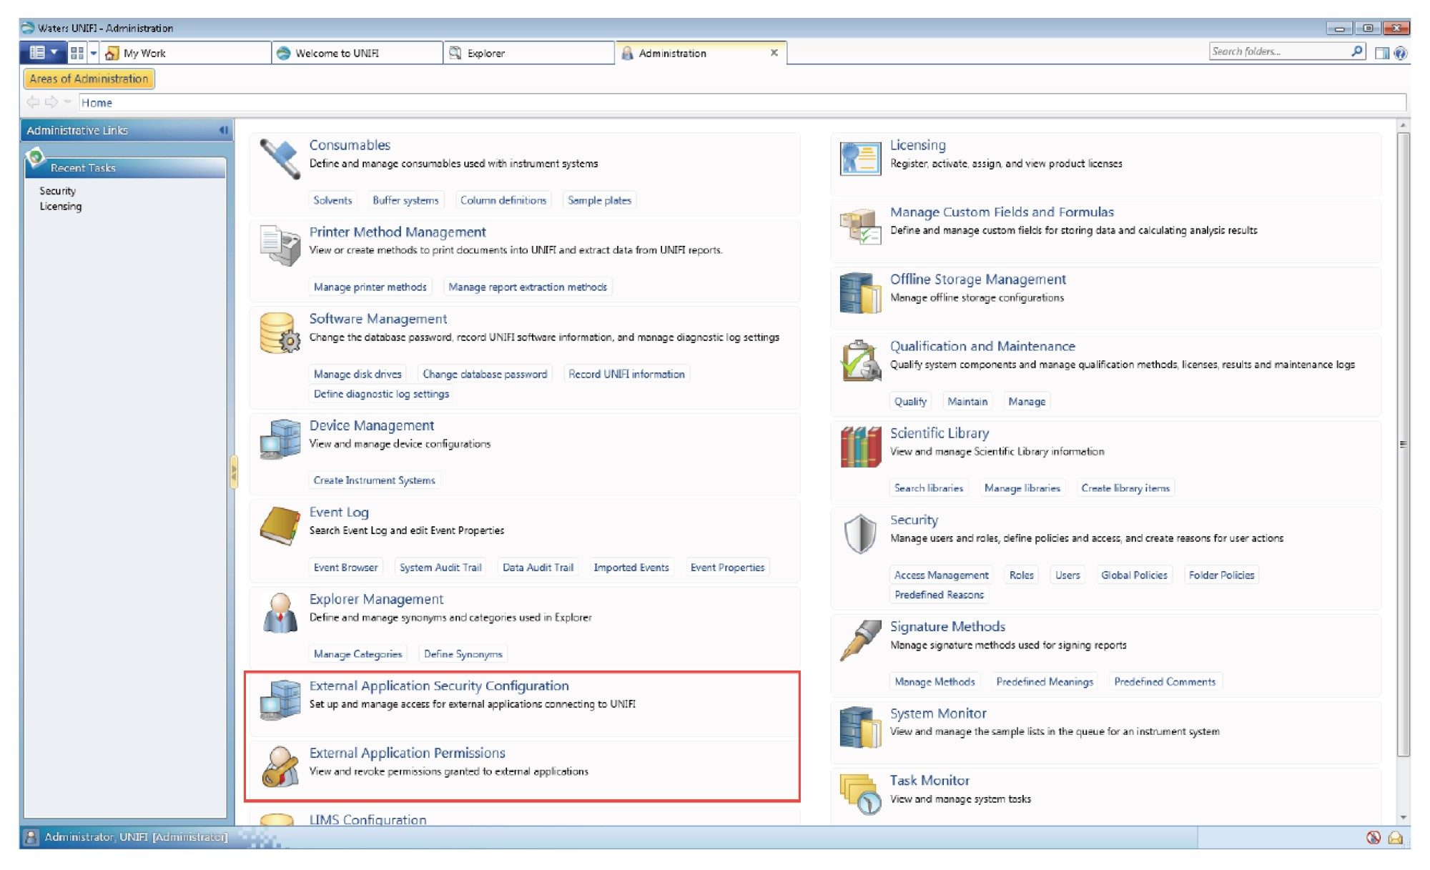Click Create Instrument Systems link
The image size is (1430, 870).
tap(374, 480)
